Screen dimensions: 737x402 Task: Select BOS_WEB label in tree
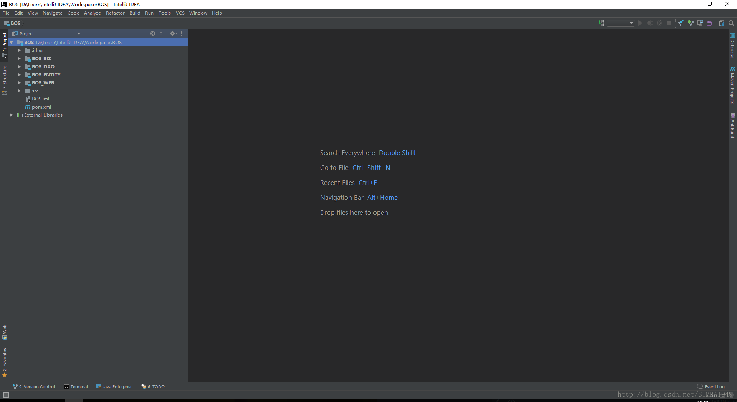point(43,83)
